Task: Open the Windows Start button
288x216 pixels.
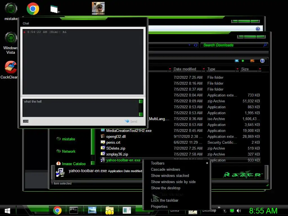Action: 7,211
